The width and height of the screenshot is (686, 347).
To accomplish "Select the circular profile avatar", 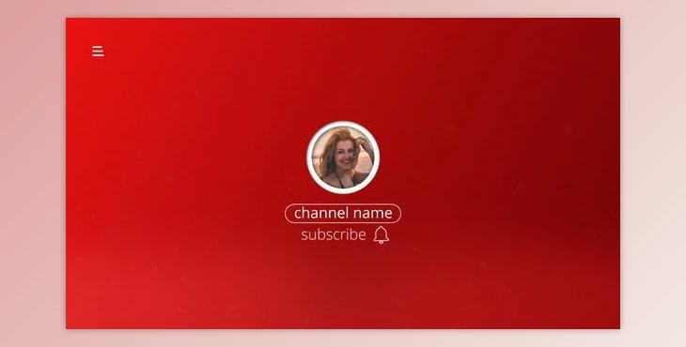I will pos(343,158).
